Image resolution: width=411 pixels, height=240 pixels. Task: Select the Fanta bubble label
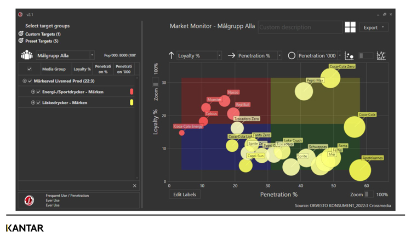(342, 146)
